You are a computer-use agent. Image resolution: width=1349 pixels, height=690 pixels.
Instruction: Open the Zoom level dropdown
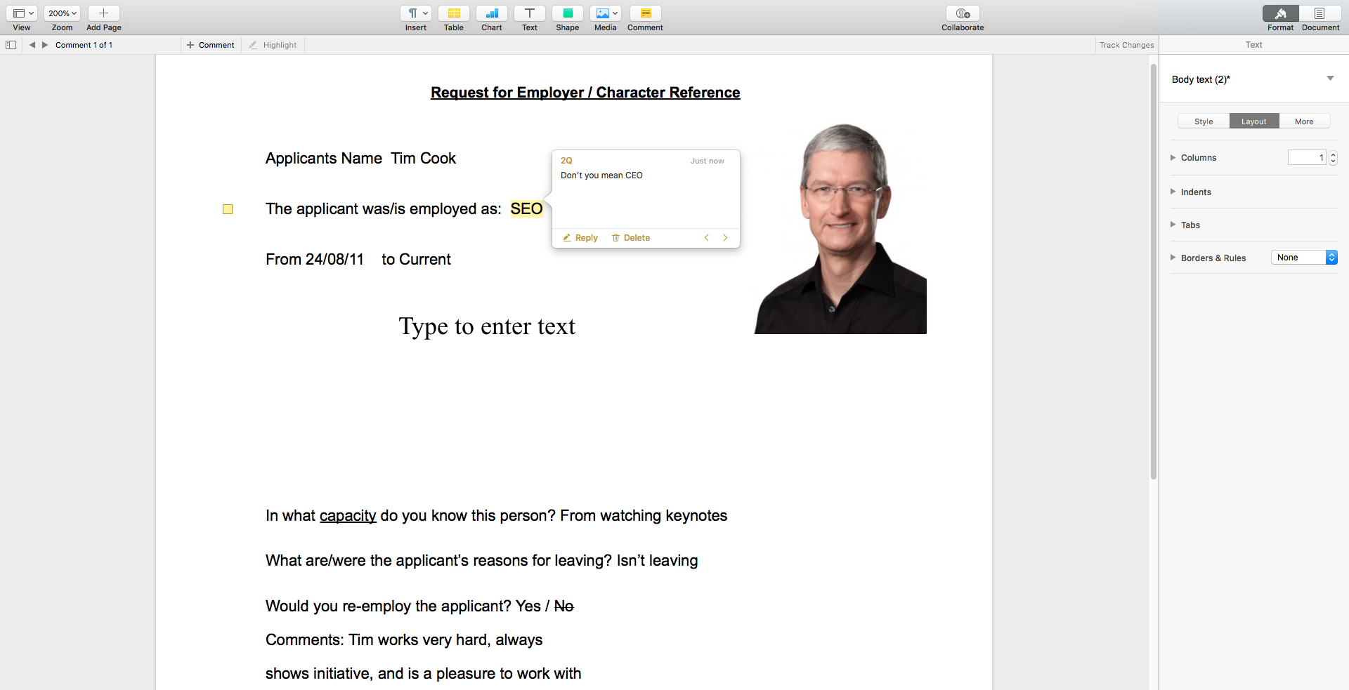(62, 13)
